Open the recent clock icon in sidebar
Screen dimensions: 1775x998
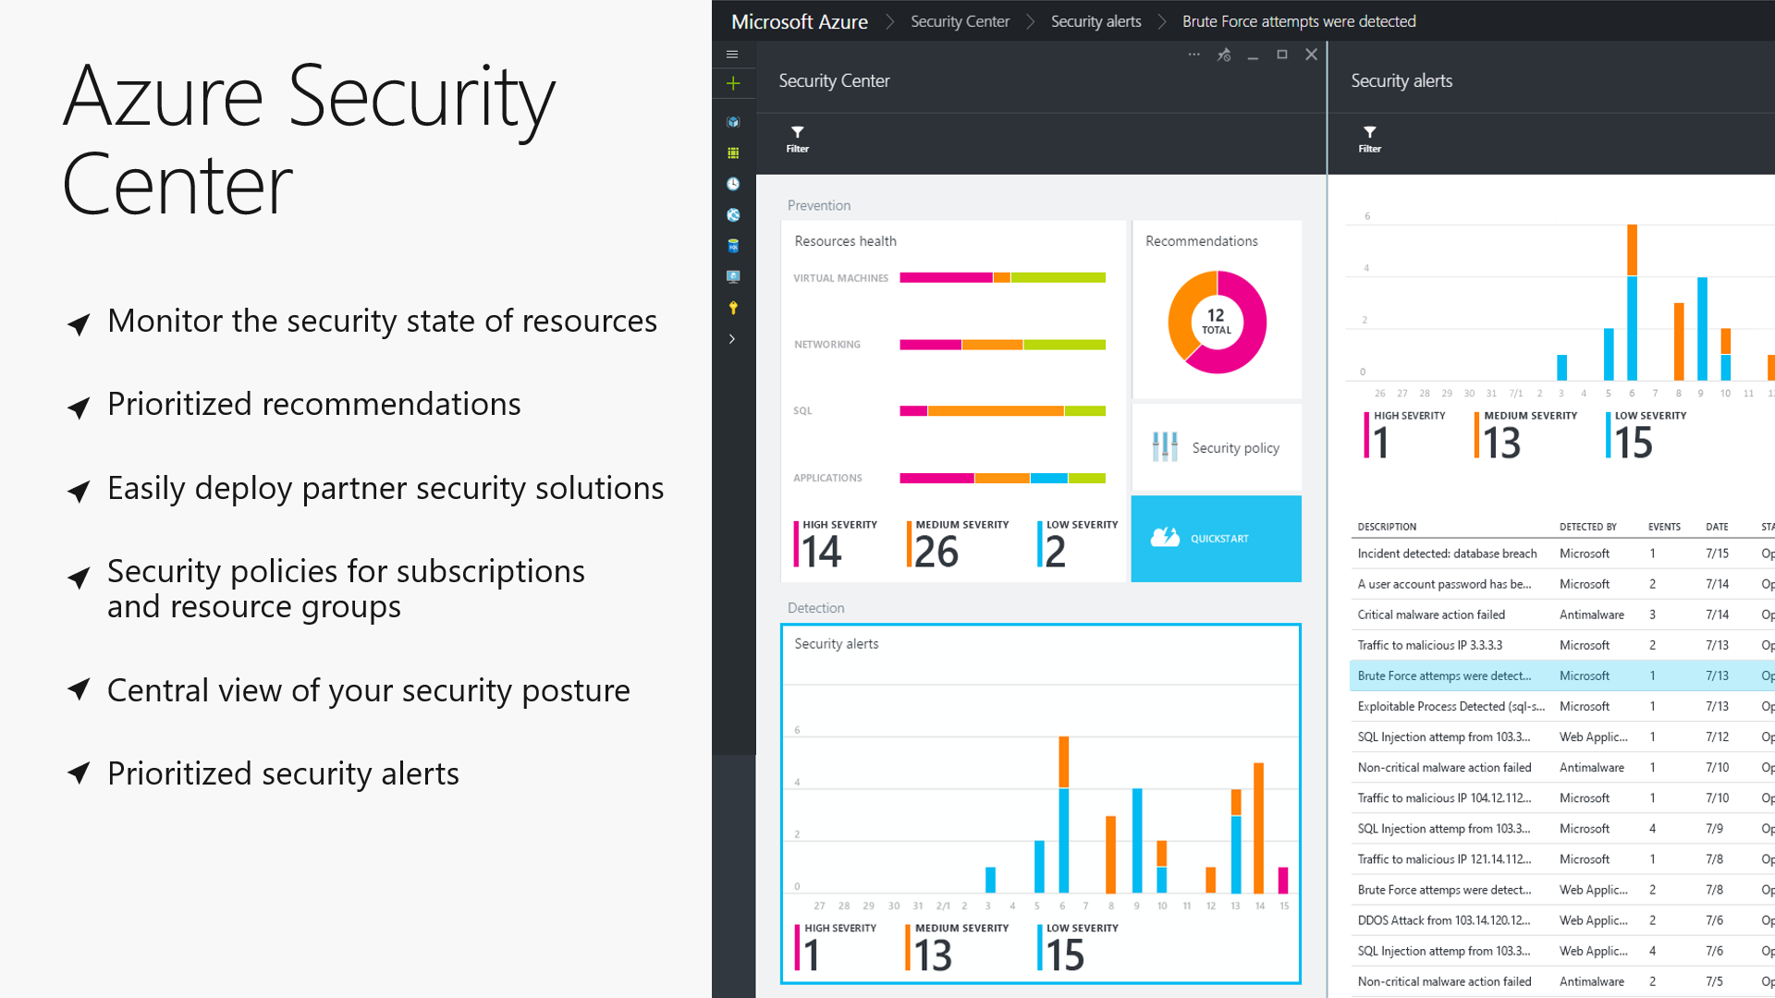point(733,184)
